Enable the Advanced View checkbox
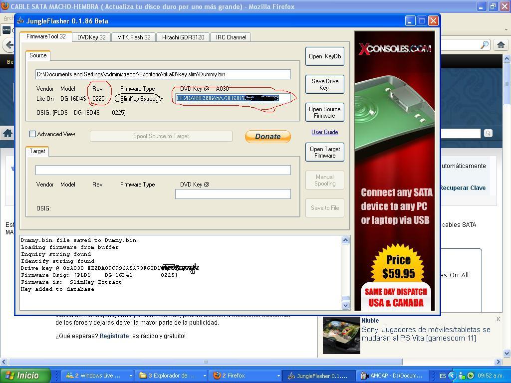 coord(32,134)
